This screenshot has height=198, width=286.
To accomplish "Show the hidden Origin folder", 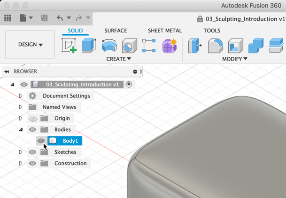I will [33, 119].
